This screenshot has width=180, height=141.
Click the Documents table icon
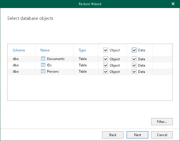[x=43, y=59]
